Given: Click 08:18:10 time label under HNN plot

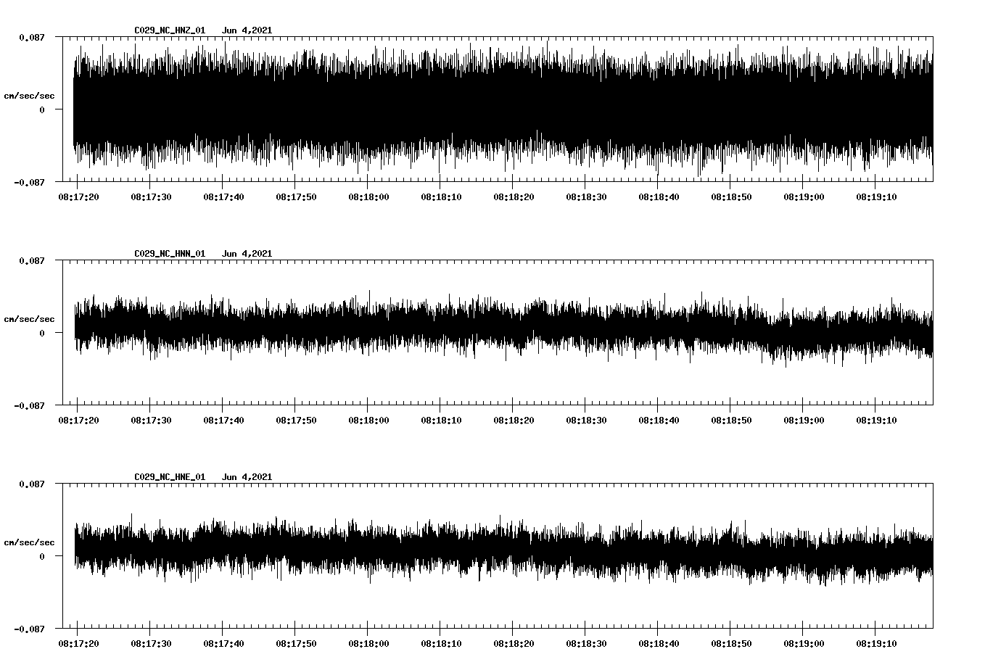Looking at the screenshot, I should coord(441,421).
